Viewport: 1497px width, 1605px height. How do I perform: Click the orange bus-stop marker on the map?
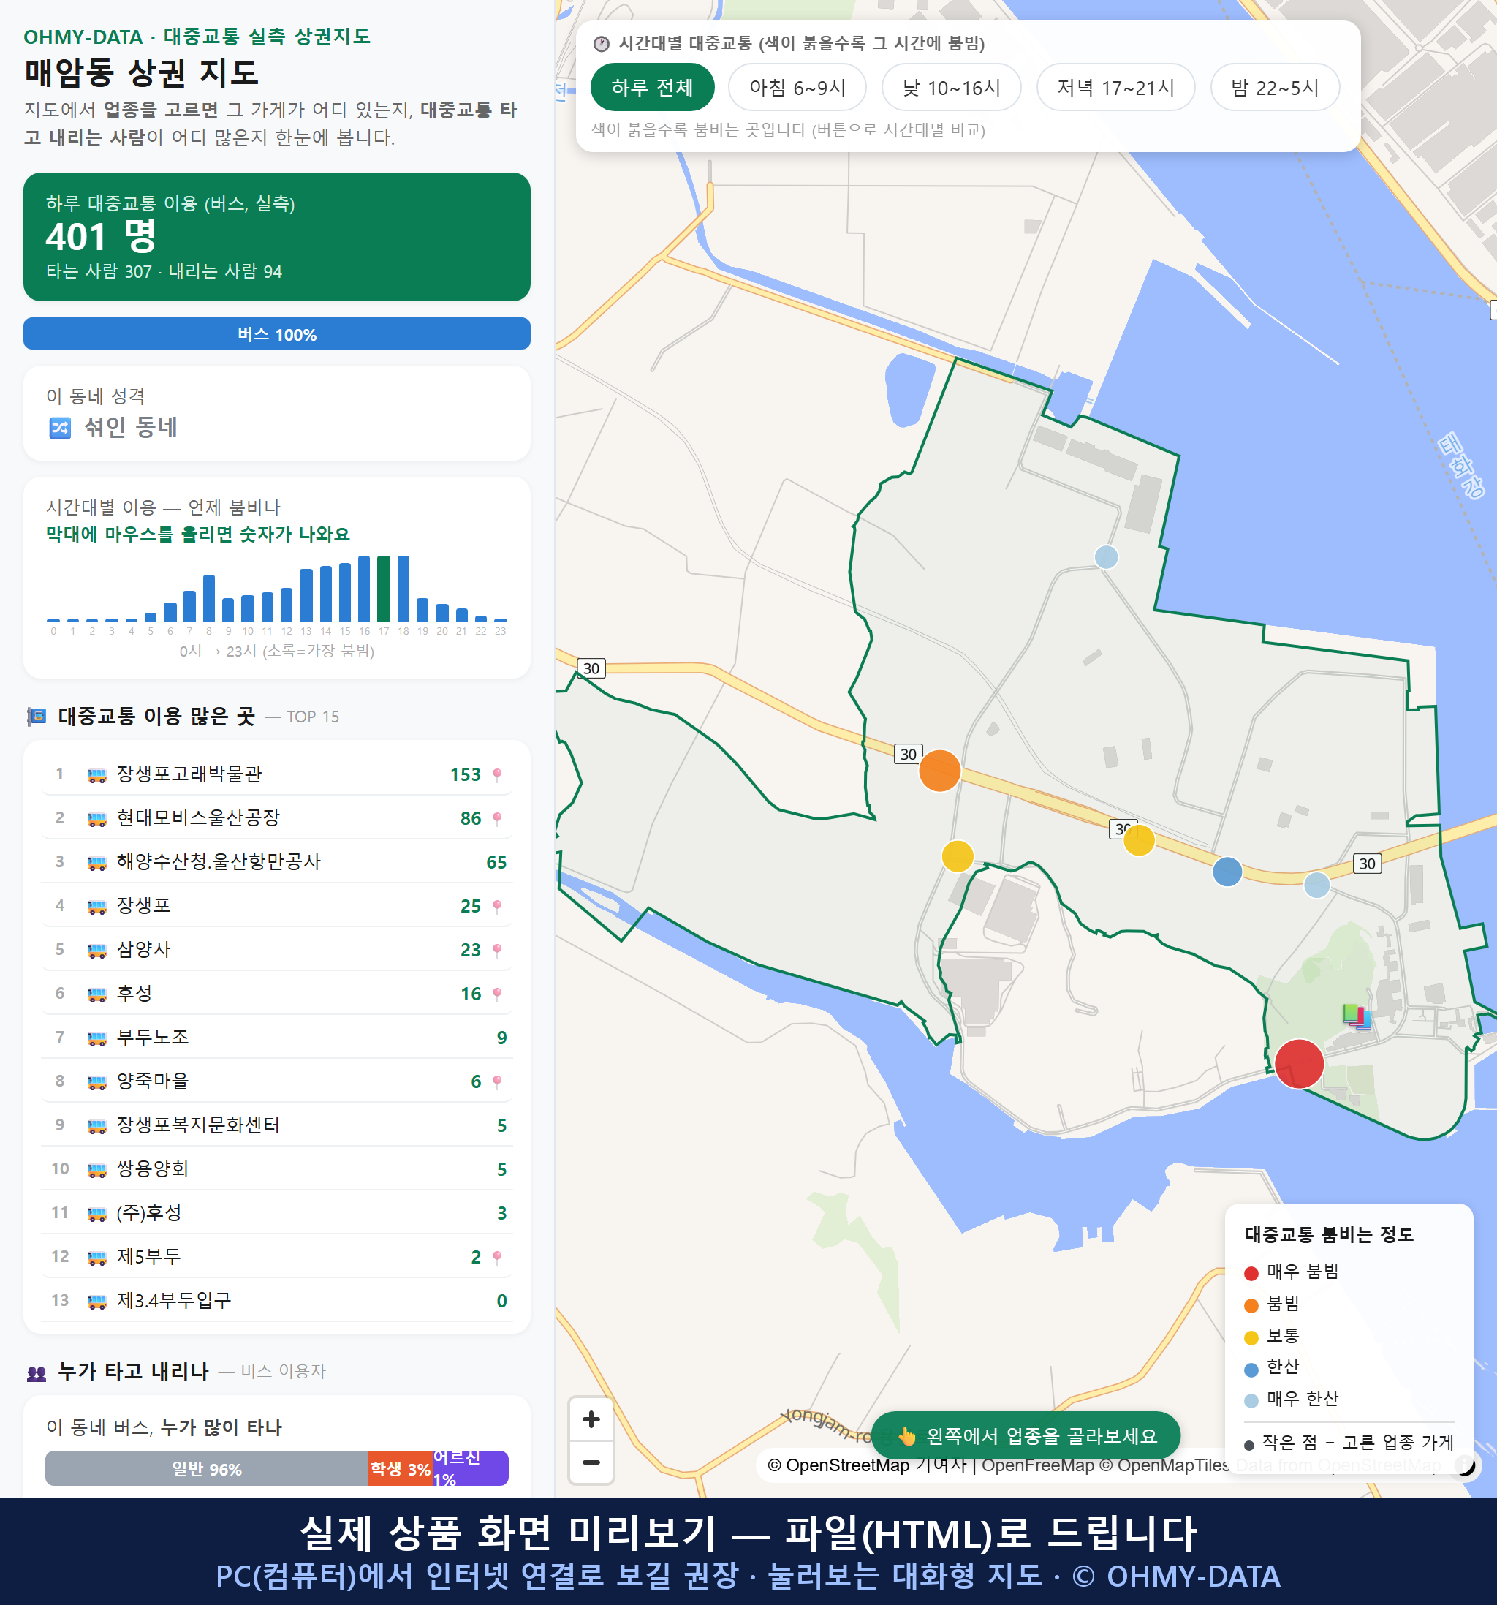pyautogui.click(x=939, y=770)
